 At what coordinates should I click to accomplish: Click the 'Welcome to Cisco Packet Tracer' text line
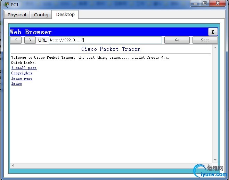(90, 58)
